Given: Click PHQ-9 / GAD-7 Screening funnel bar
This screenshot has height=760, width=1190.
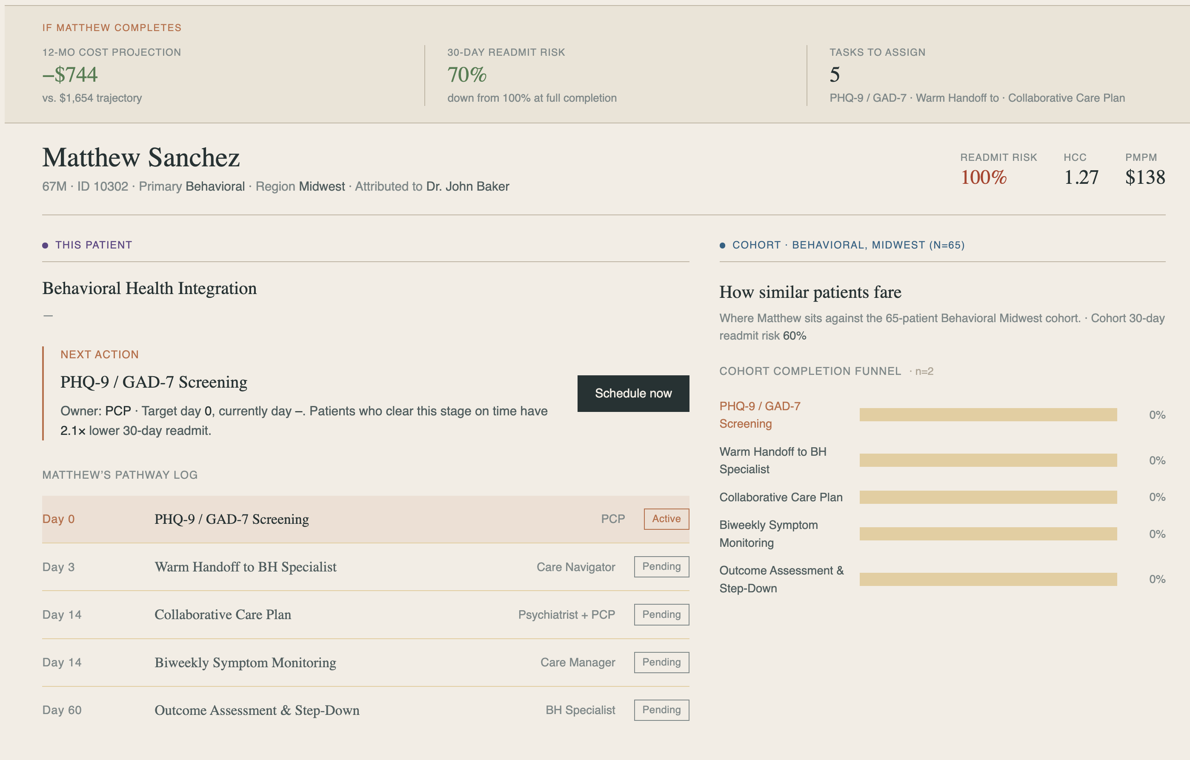Looking at the screenshot, I should pyautogui.click(x=988, y=414).
